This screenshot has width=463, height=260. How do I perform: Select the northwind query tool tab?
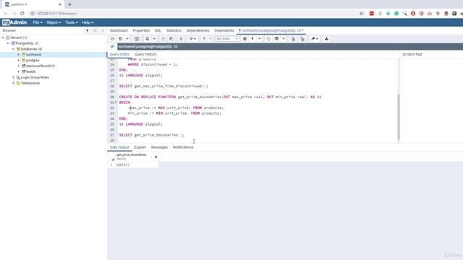click(271, 30)
